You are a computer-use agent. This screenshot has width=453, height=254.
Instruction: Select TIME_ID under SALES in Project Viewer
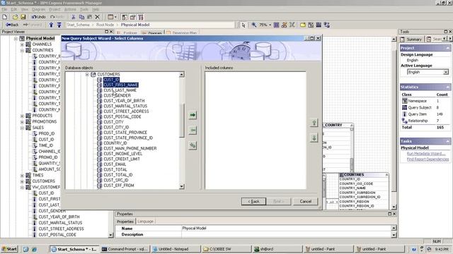45,145
